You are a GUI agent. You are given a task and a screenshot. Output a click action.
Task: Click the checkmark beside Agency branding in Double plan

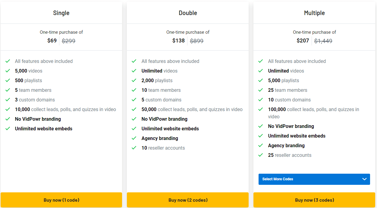(134, 138)
